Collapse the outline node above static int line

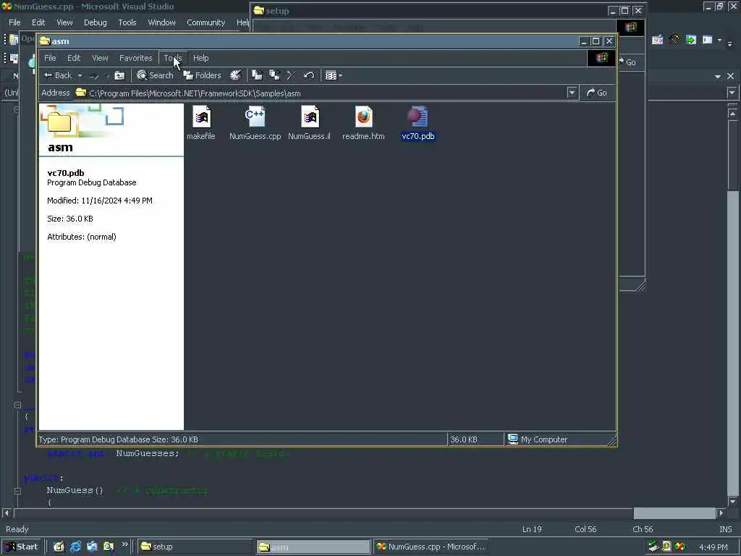pyautogui.click(x=17, y=405)
